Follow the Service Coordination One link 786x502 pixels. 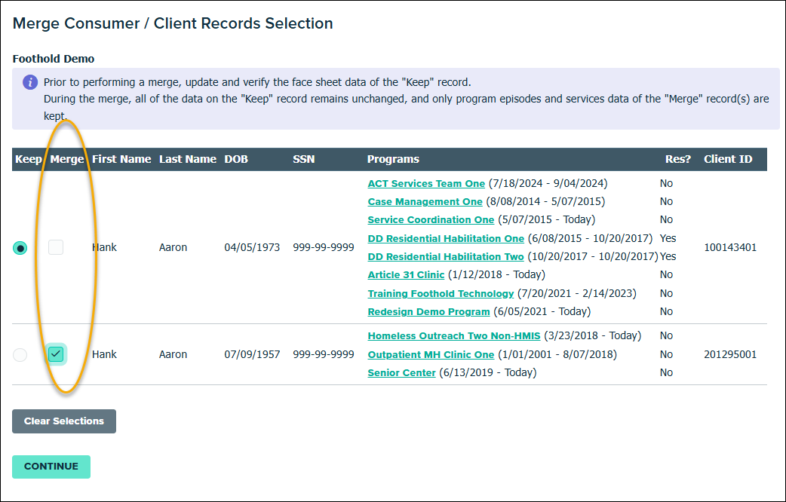click(x=431, y=220)
